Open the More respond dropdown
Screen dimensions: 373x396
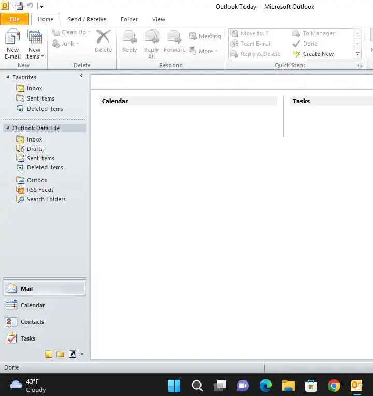(x=203, y=51)
